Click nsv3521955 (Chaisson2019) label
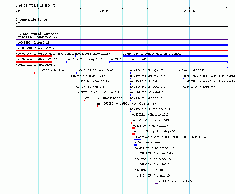235x194 pixels. tap(154, 153)
